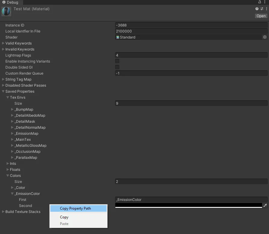Expand the _DetailNormalMap entry
This screenshot has width=269, height=234.
tap(12, 127)
